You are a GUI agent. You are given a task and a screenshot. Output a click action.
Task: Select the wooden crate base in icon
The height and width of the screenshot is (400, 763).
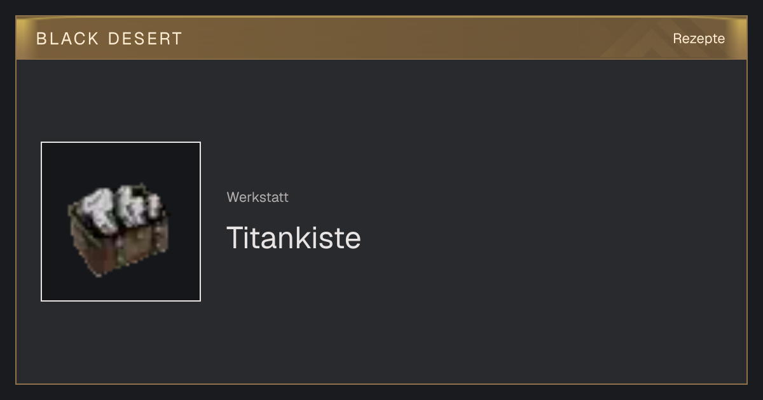pyautogui.click(x=118, y=251)
